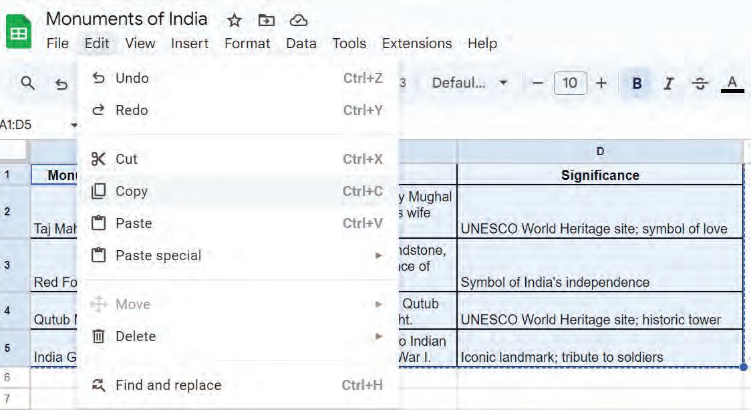Click the search menus magnifier icon
Viewport: 751px width, 410px height.
pyautogui.click(x=28, y=83)
